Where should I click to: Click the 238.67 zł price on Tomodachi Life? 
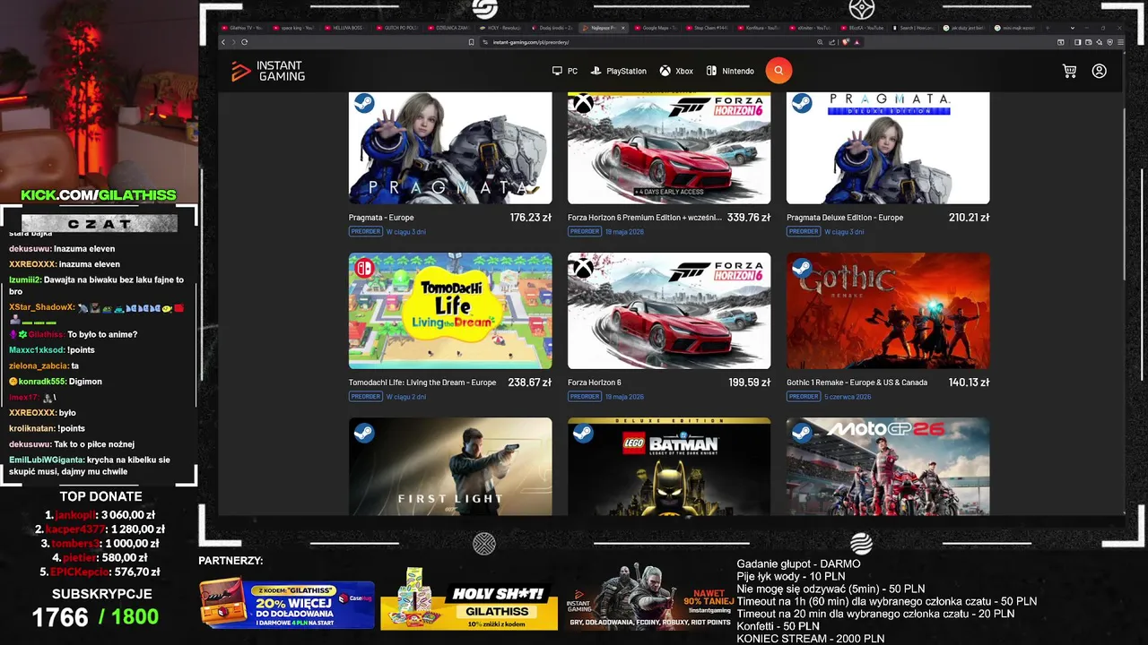tap(530, 383)
